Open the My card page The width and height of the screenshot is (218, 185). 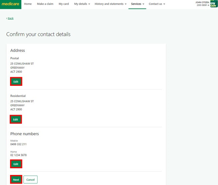pos(63,4)
